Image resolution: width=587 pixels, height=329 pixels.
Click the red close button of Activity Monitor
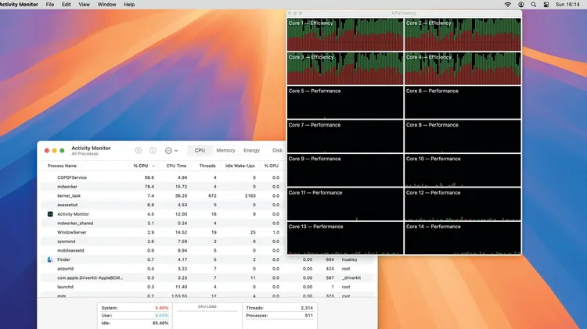[x=47, y=150]
